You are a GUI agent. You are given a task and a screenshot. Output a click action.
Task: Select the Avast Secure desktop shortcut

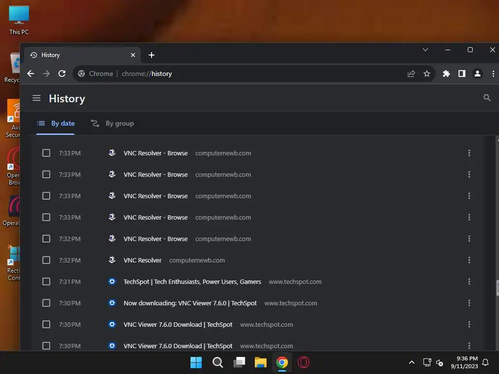(13, 118)
